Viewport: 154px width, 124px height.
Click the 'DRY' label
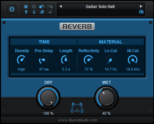coord(48,83)
